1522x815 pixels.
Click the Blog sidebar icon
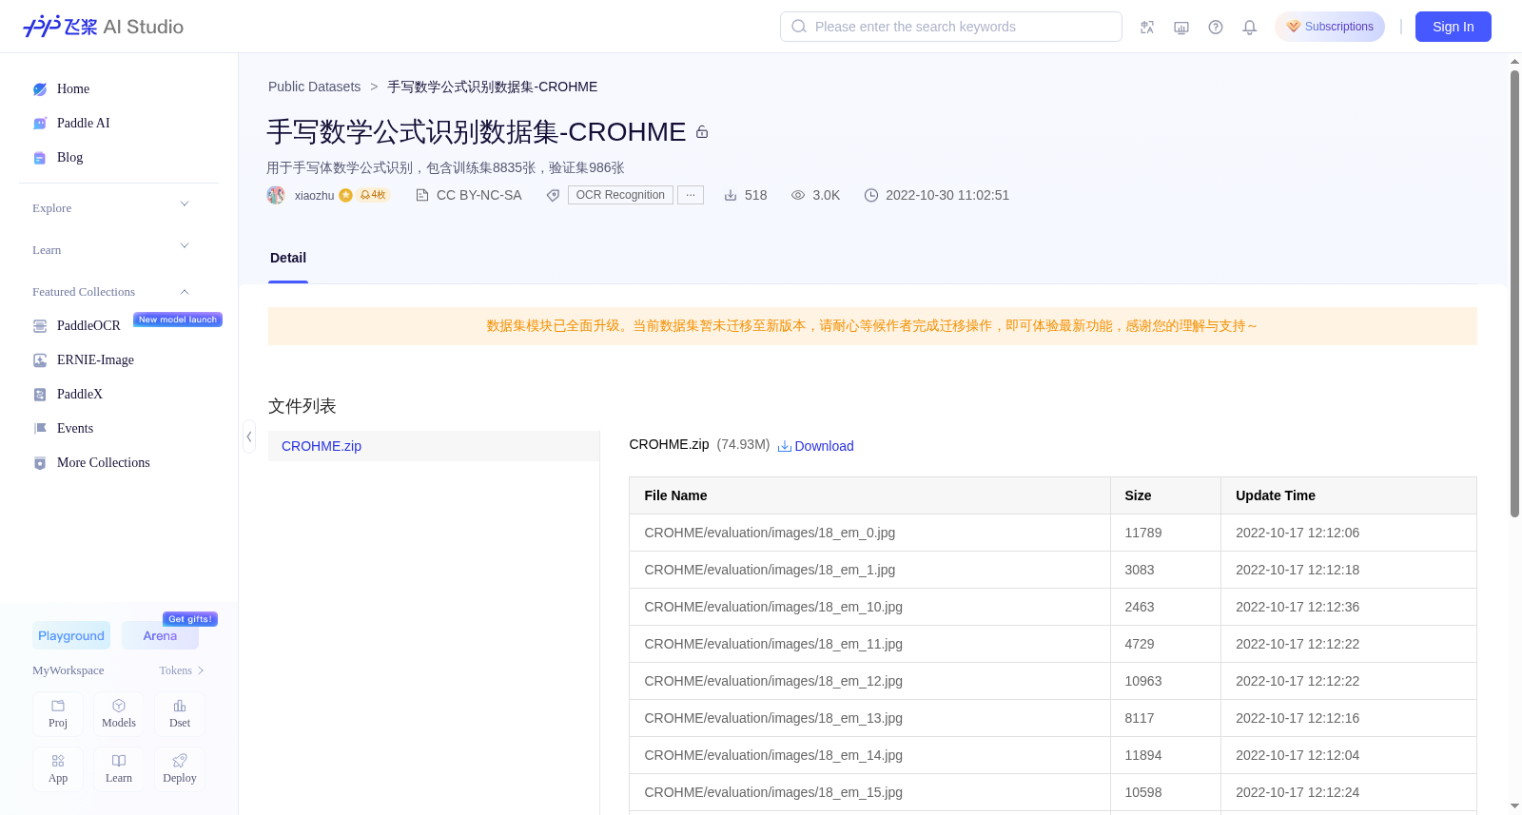40,158
